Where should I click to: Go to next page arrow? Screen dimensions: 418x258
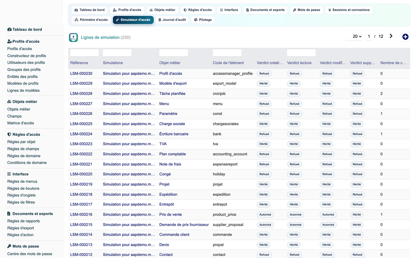pos(391,36)
